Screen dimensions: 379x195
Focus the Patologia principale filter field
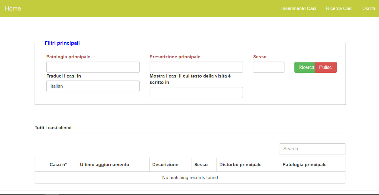[93, 67]
